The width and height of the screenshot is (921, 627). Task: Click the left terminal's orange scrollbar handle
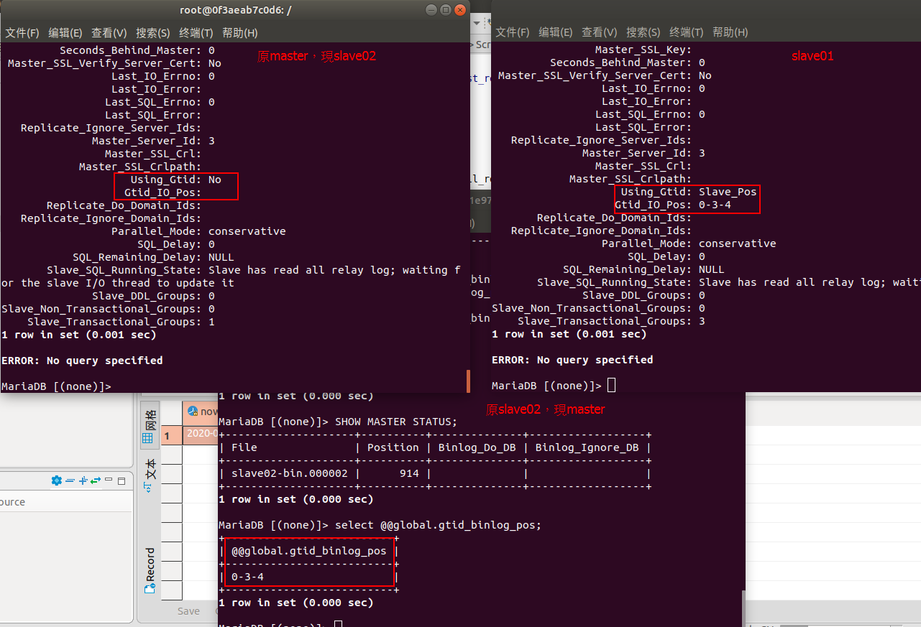coord(468,381)
